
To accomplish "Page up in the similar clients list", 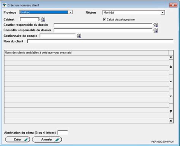I will pos(171,67).
